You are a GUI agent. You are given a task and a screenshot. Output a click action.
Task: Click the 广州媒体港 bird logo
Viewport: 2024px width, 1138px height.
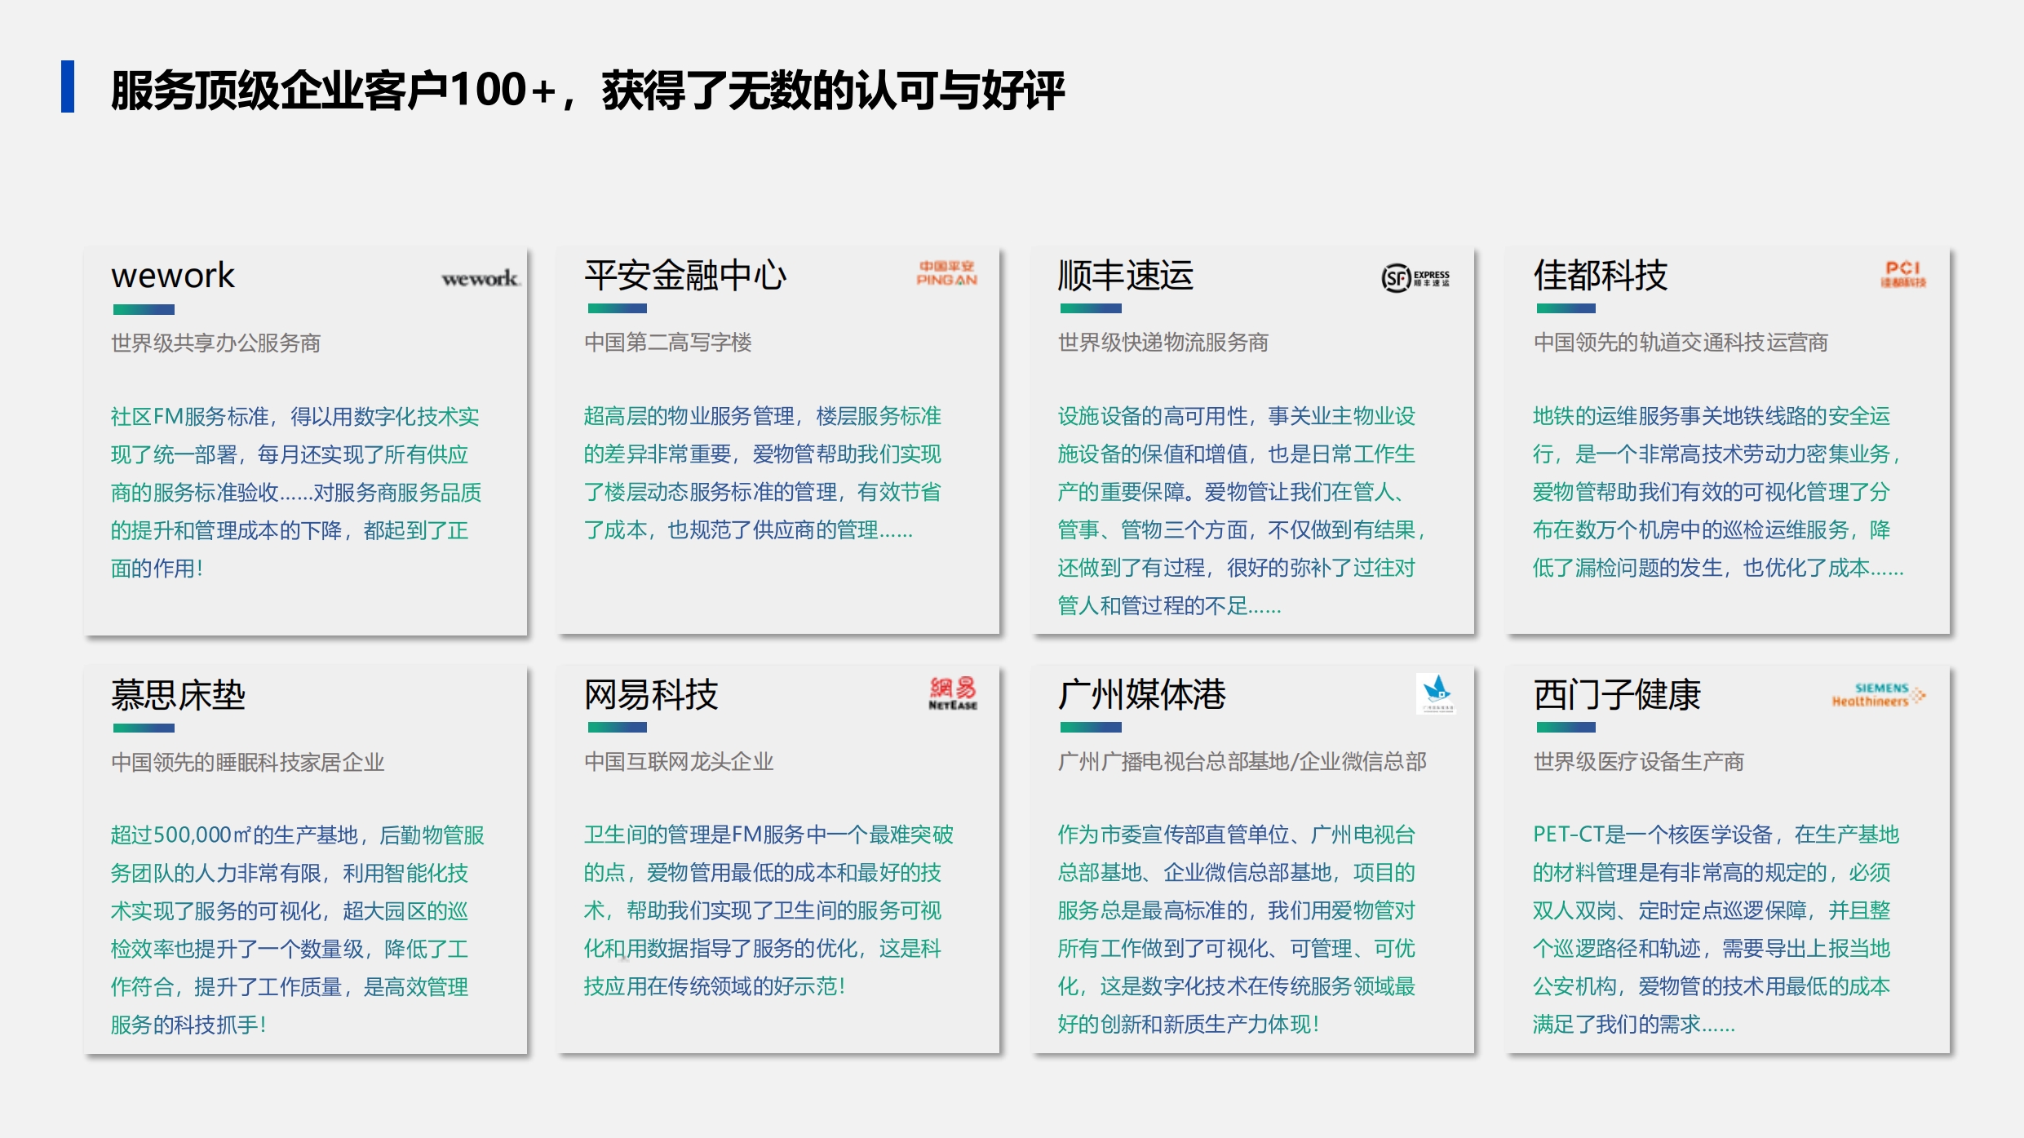pos(1437,693)
